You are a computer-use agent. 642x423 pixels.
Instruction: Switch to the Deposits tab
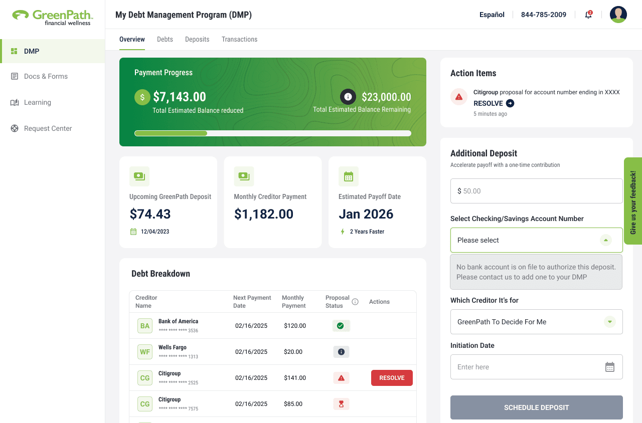(197, 39)
